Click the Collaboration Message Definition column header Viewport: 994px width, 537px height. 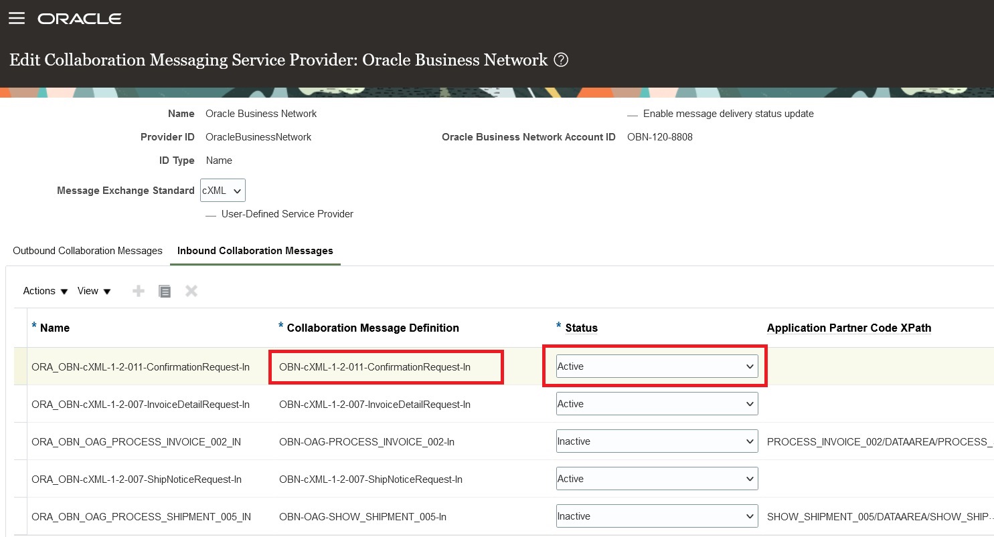pyautogui.click(x=373, y=328)
